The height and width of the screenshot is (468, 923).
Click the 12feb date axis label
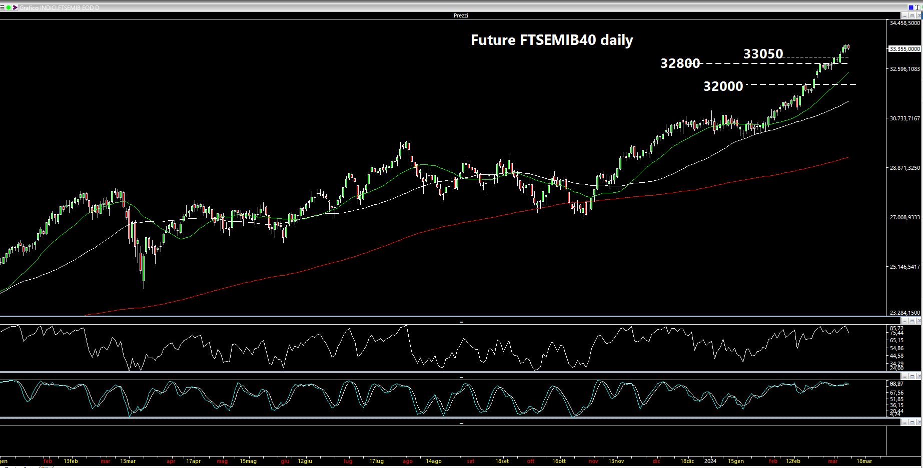[x=793, y=461]
